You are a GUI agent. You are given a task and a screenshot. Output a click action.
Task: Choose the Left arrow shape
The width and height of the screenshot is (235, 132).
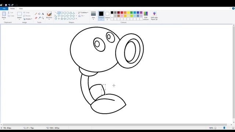(70, 16)
